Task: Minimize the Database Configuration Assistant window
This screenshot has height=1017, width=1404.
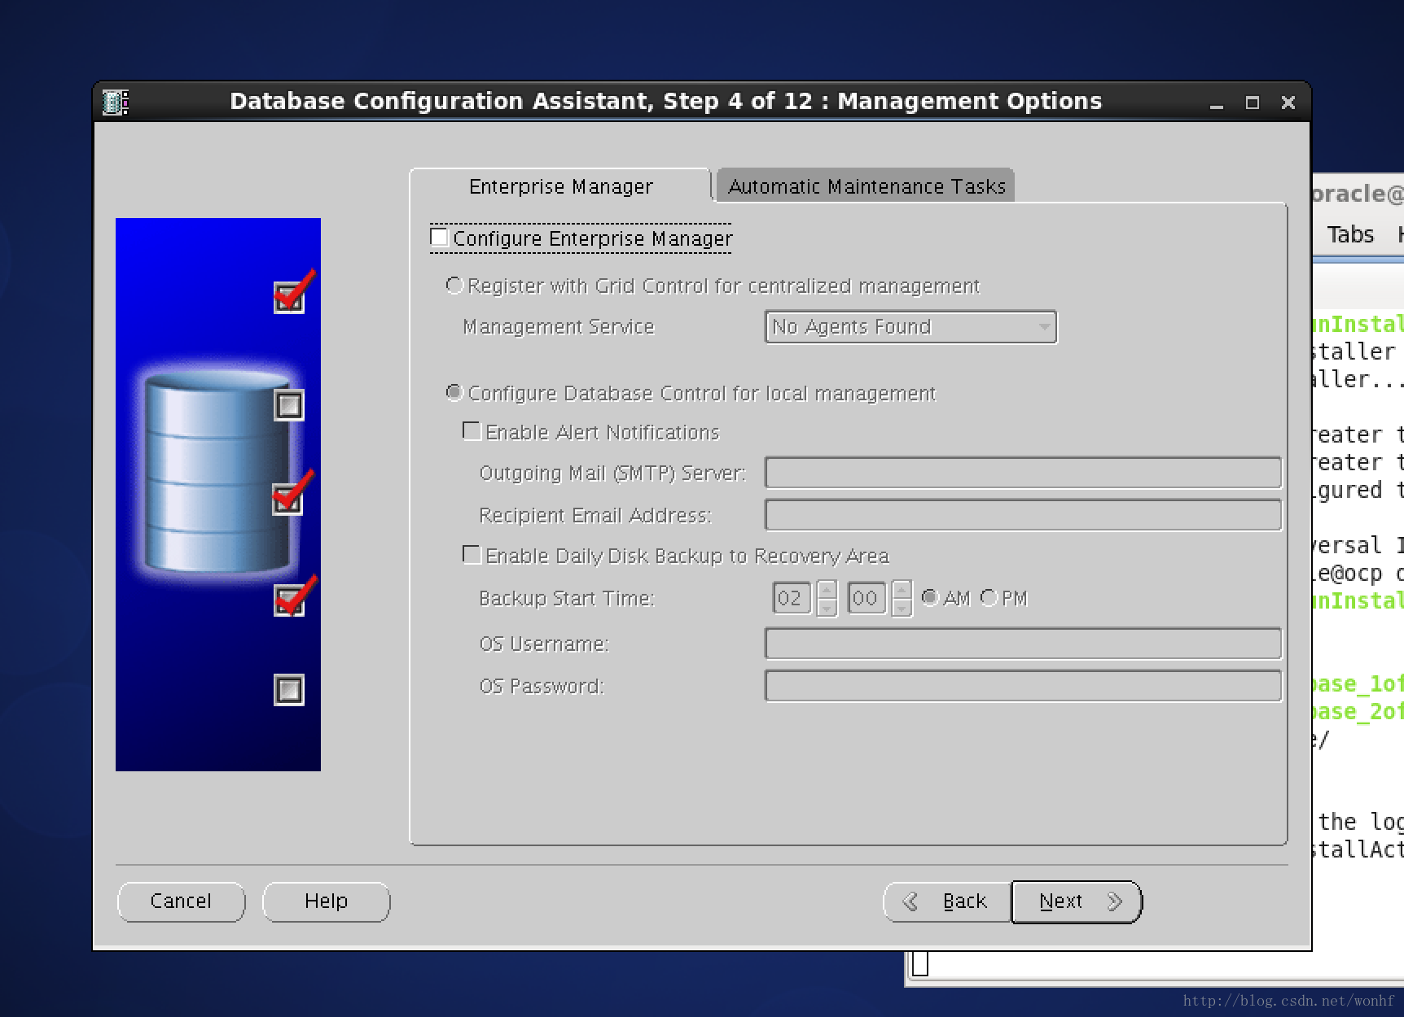Action: [1217, 103]
